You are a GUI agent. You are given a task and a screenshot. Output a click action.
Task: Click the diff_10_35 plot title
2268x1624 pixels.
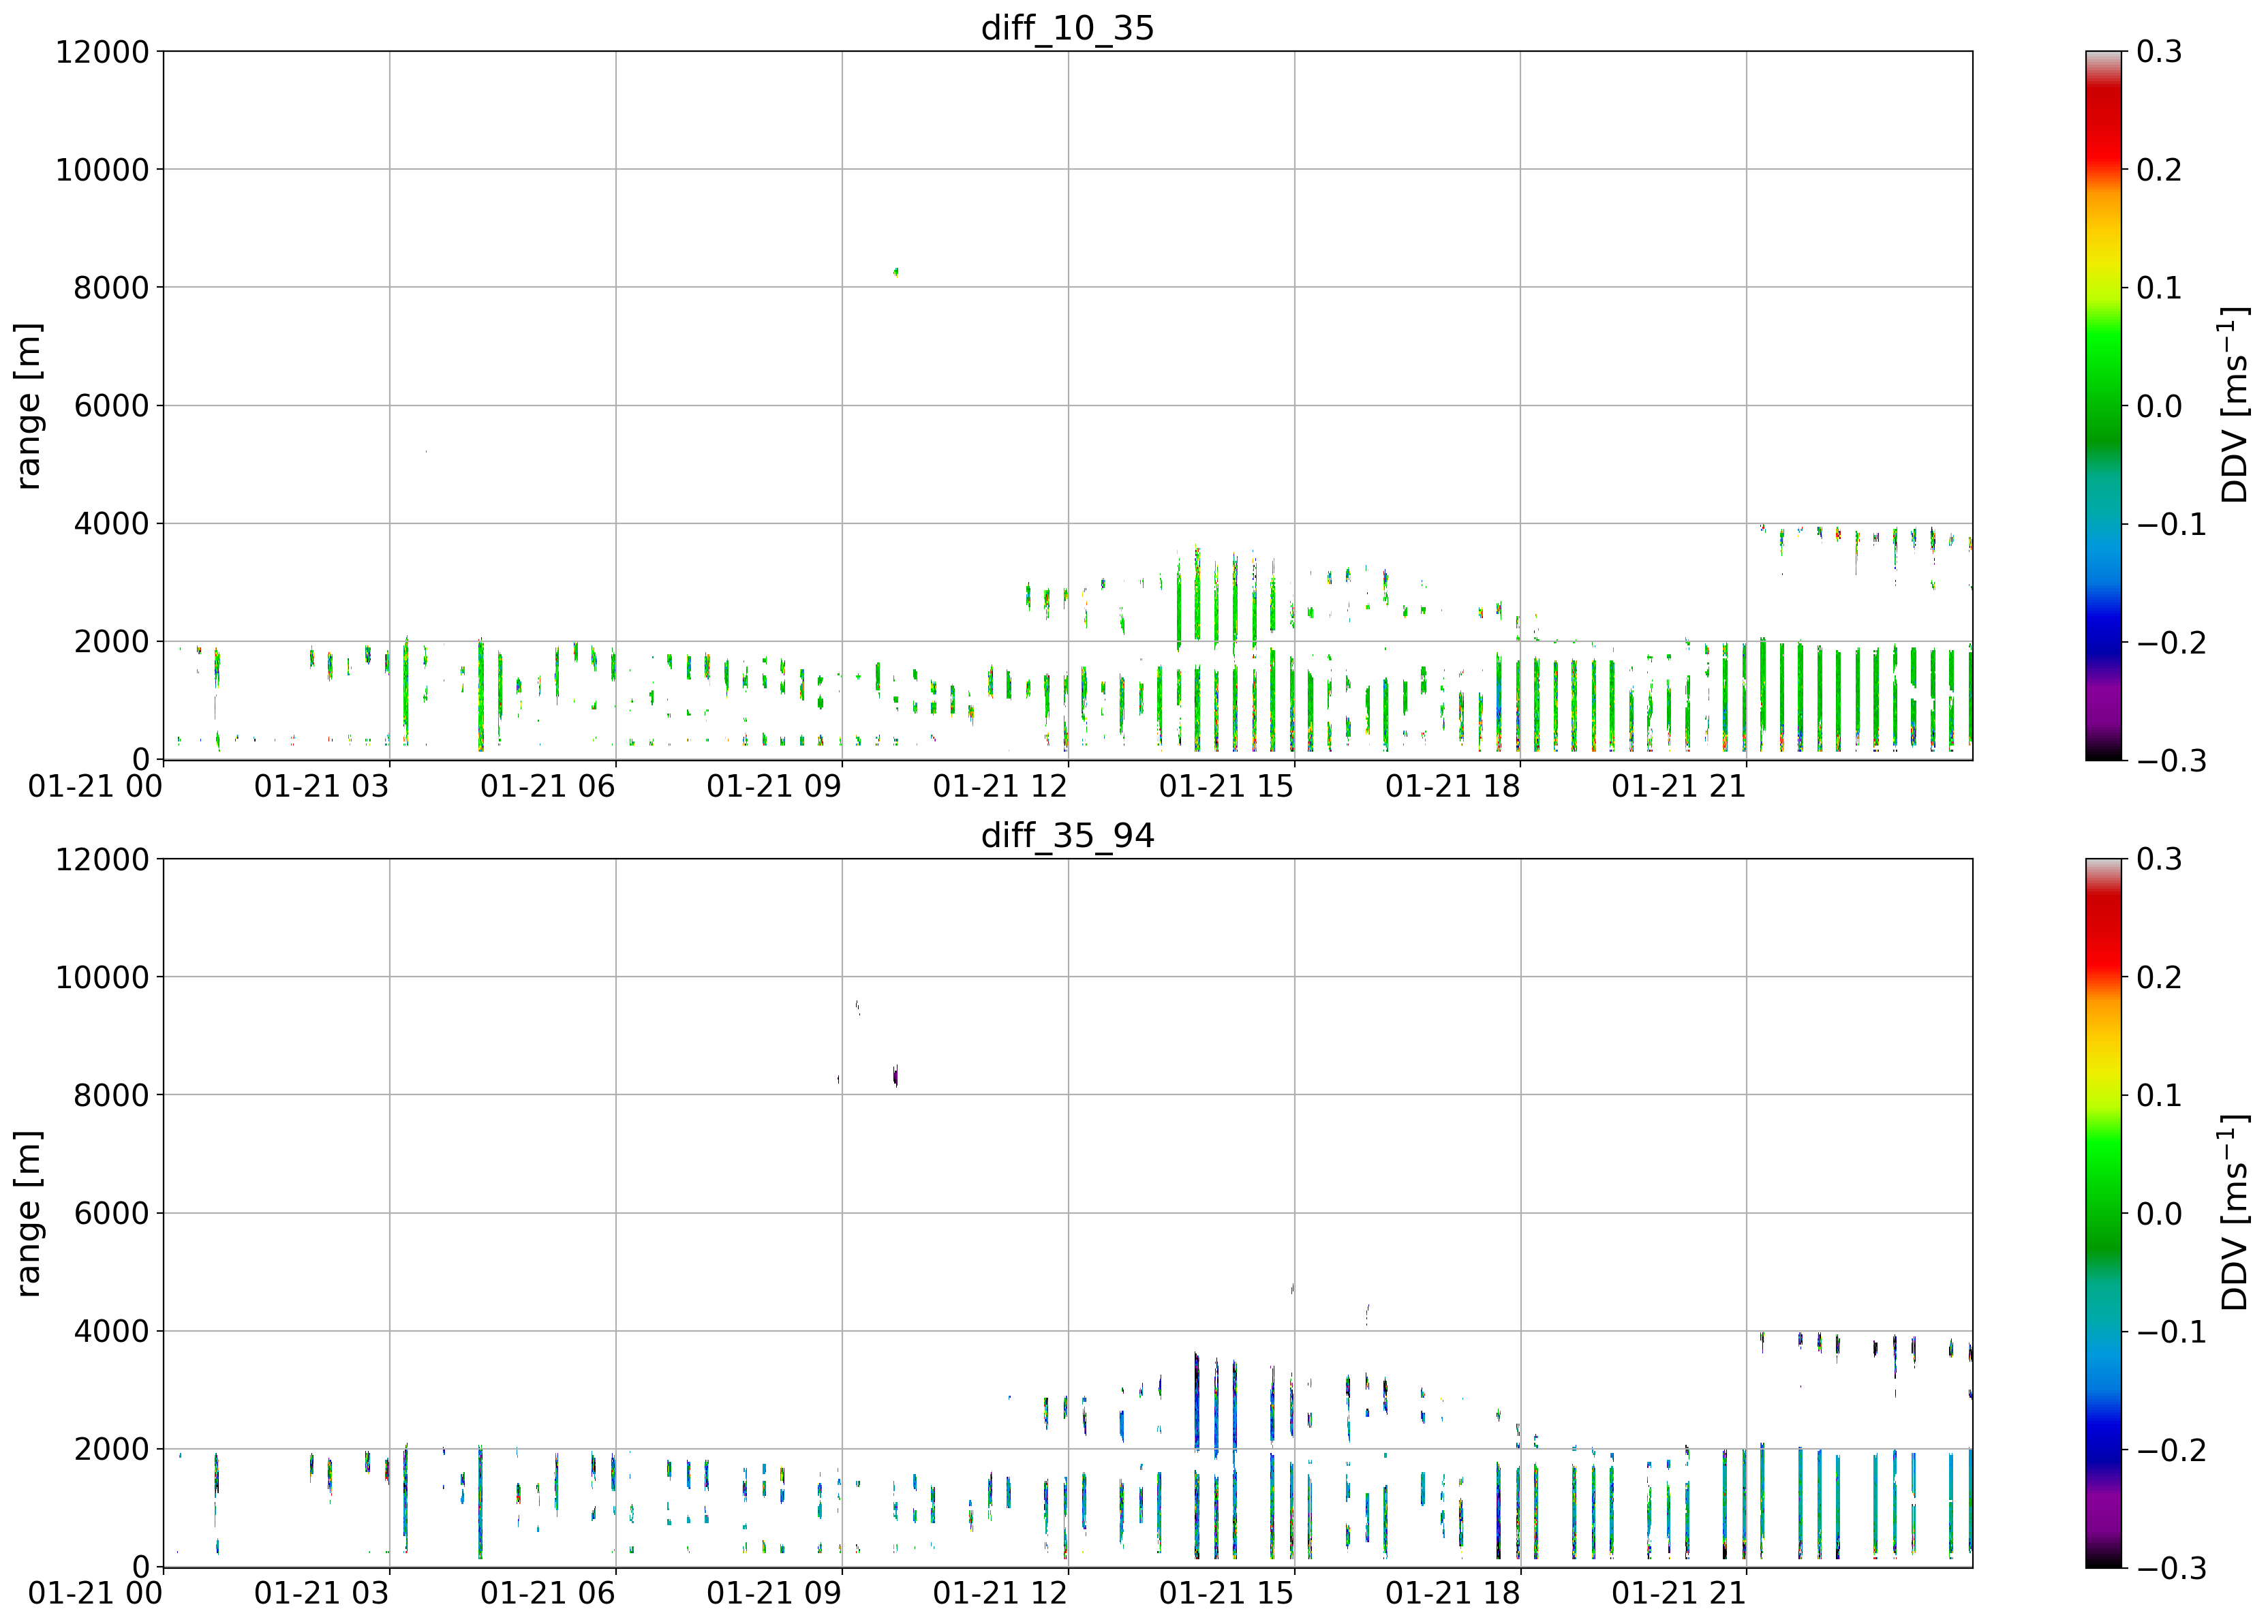click(1067, 28)
